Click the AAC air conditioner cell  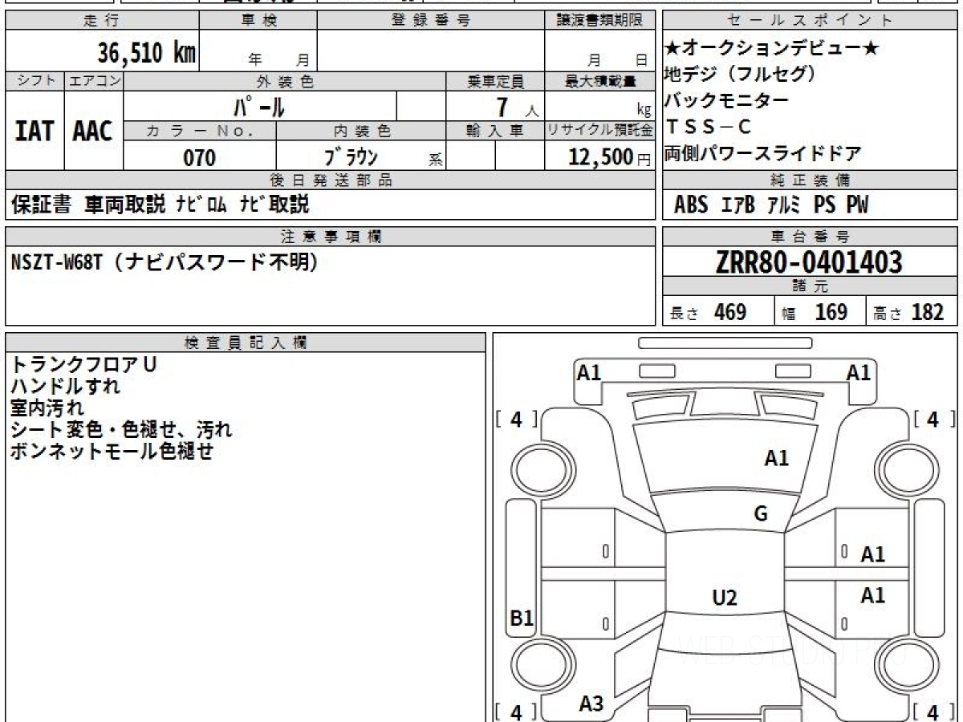point(93,131)
